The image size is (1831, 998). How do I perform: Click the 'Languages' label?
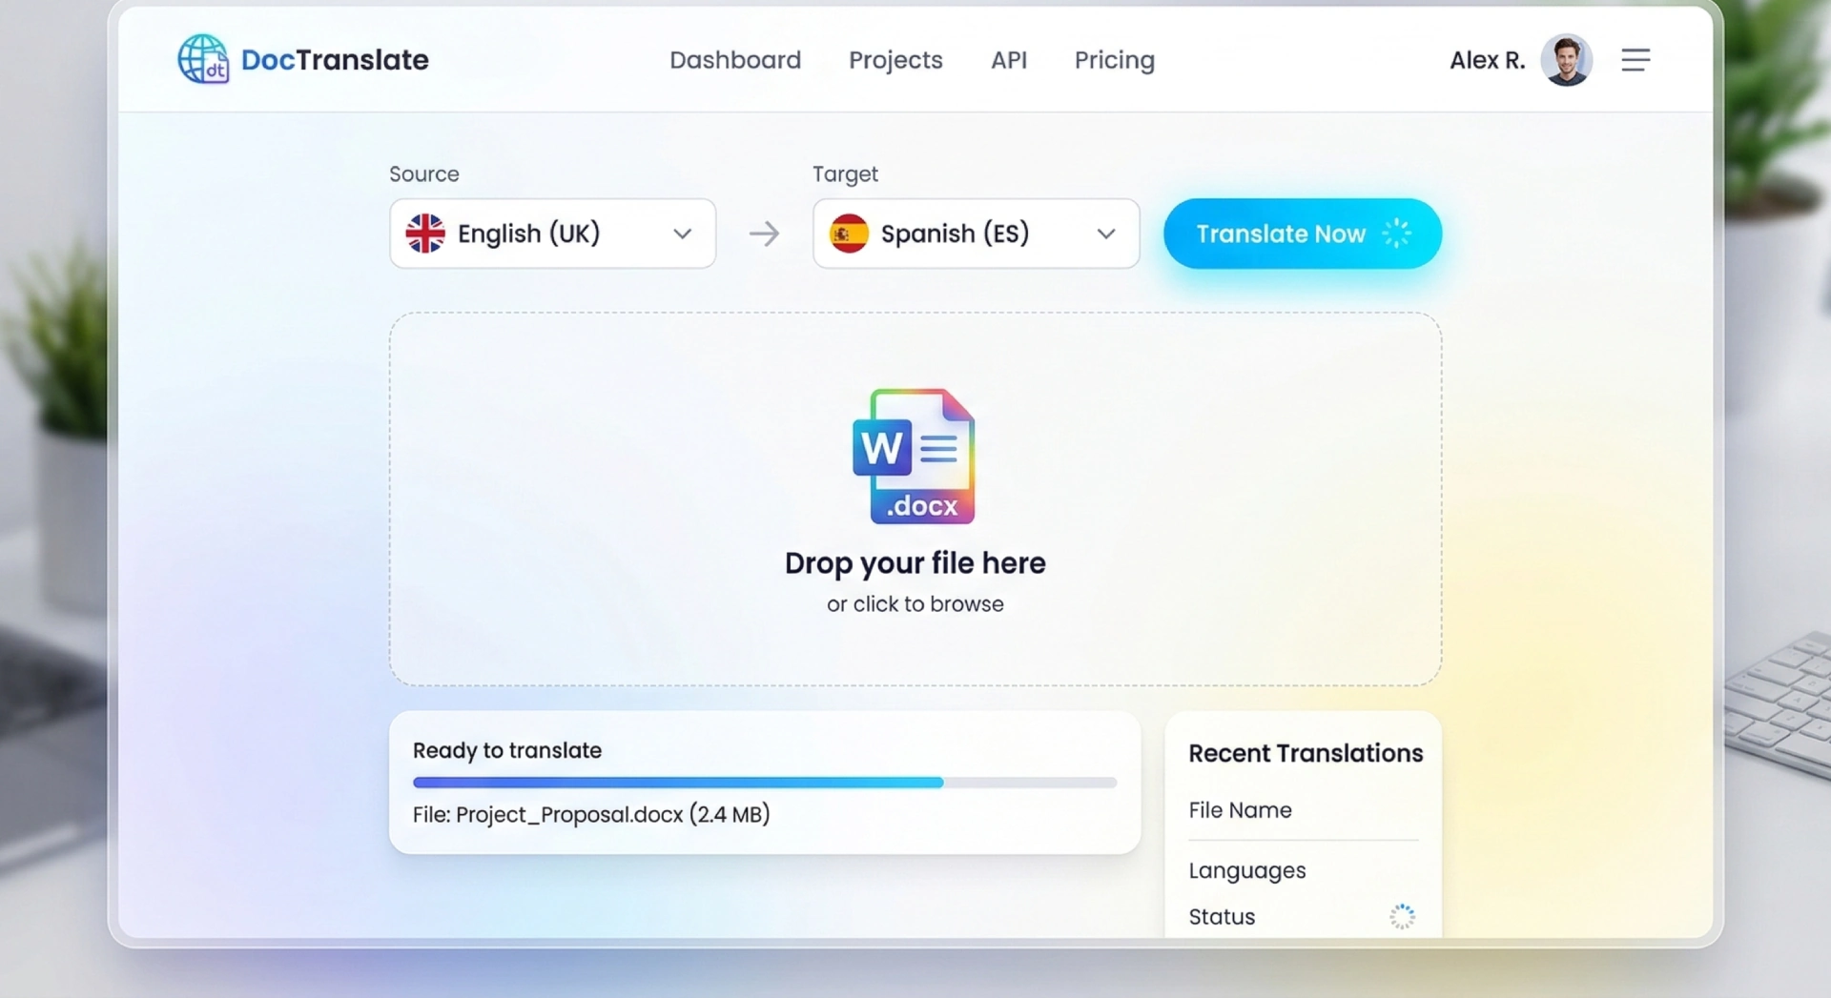coord(1247,871)
